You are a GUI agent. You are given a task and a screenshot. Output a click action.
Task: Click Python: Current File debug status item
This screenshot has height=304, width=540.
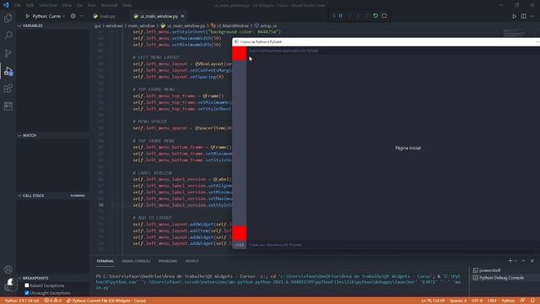tap(106, 301)
